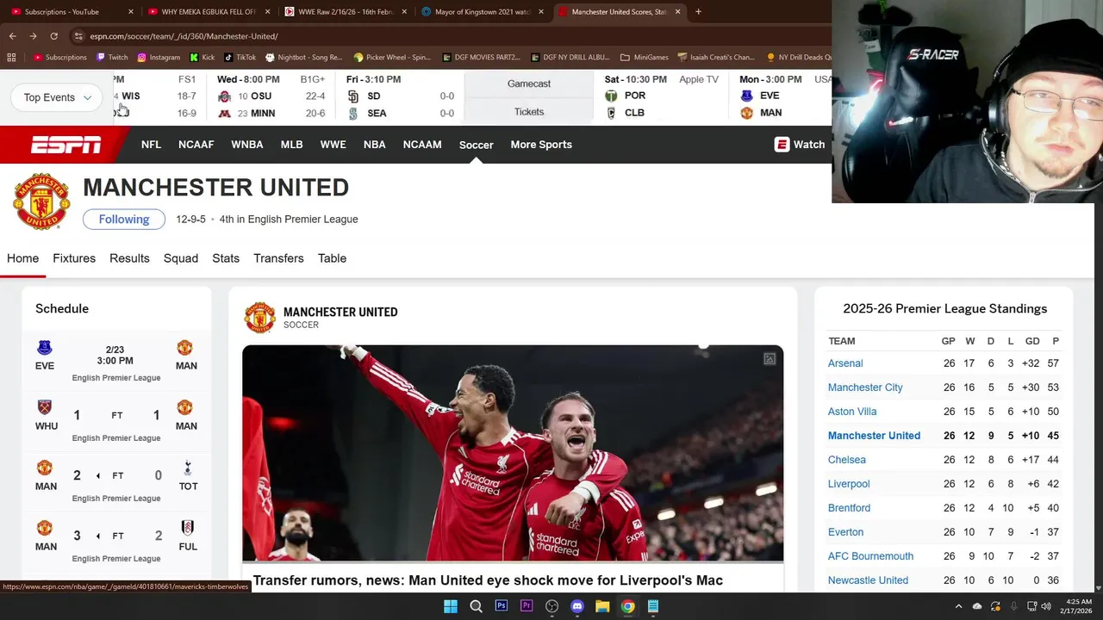Click the Fulham crest in schedule

point(188,529)
